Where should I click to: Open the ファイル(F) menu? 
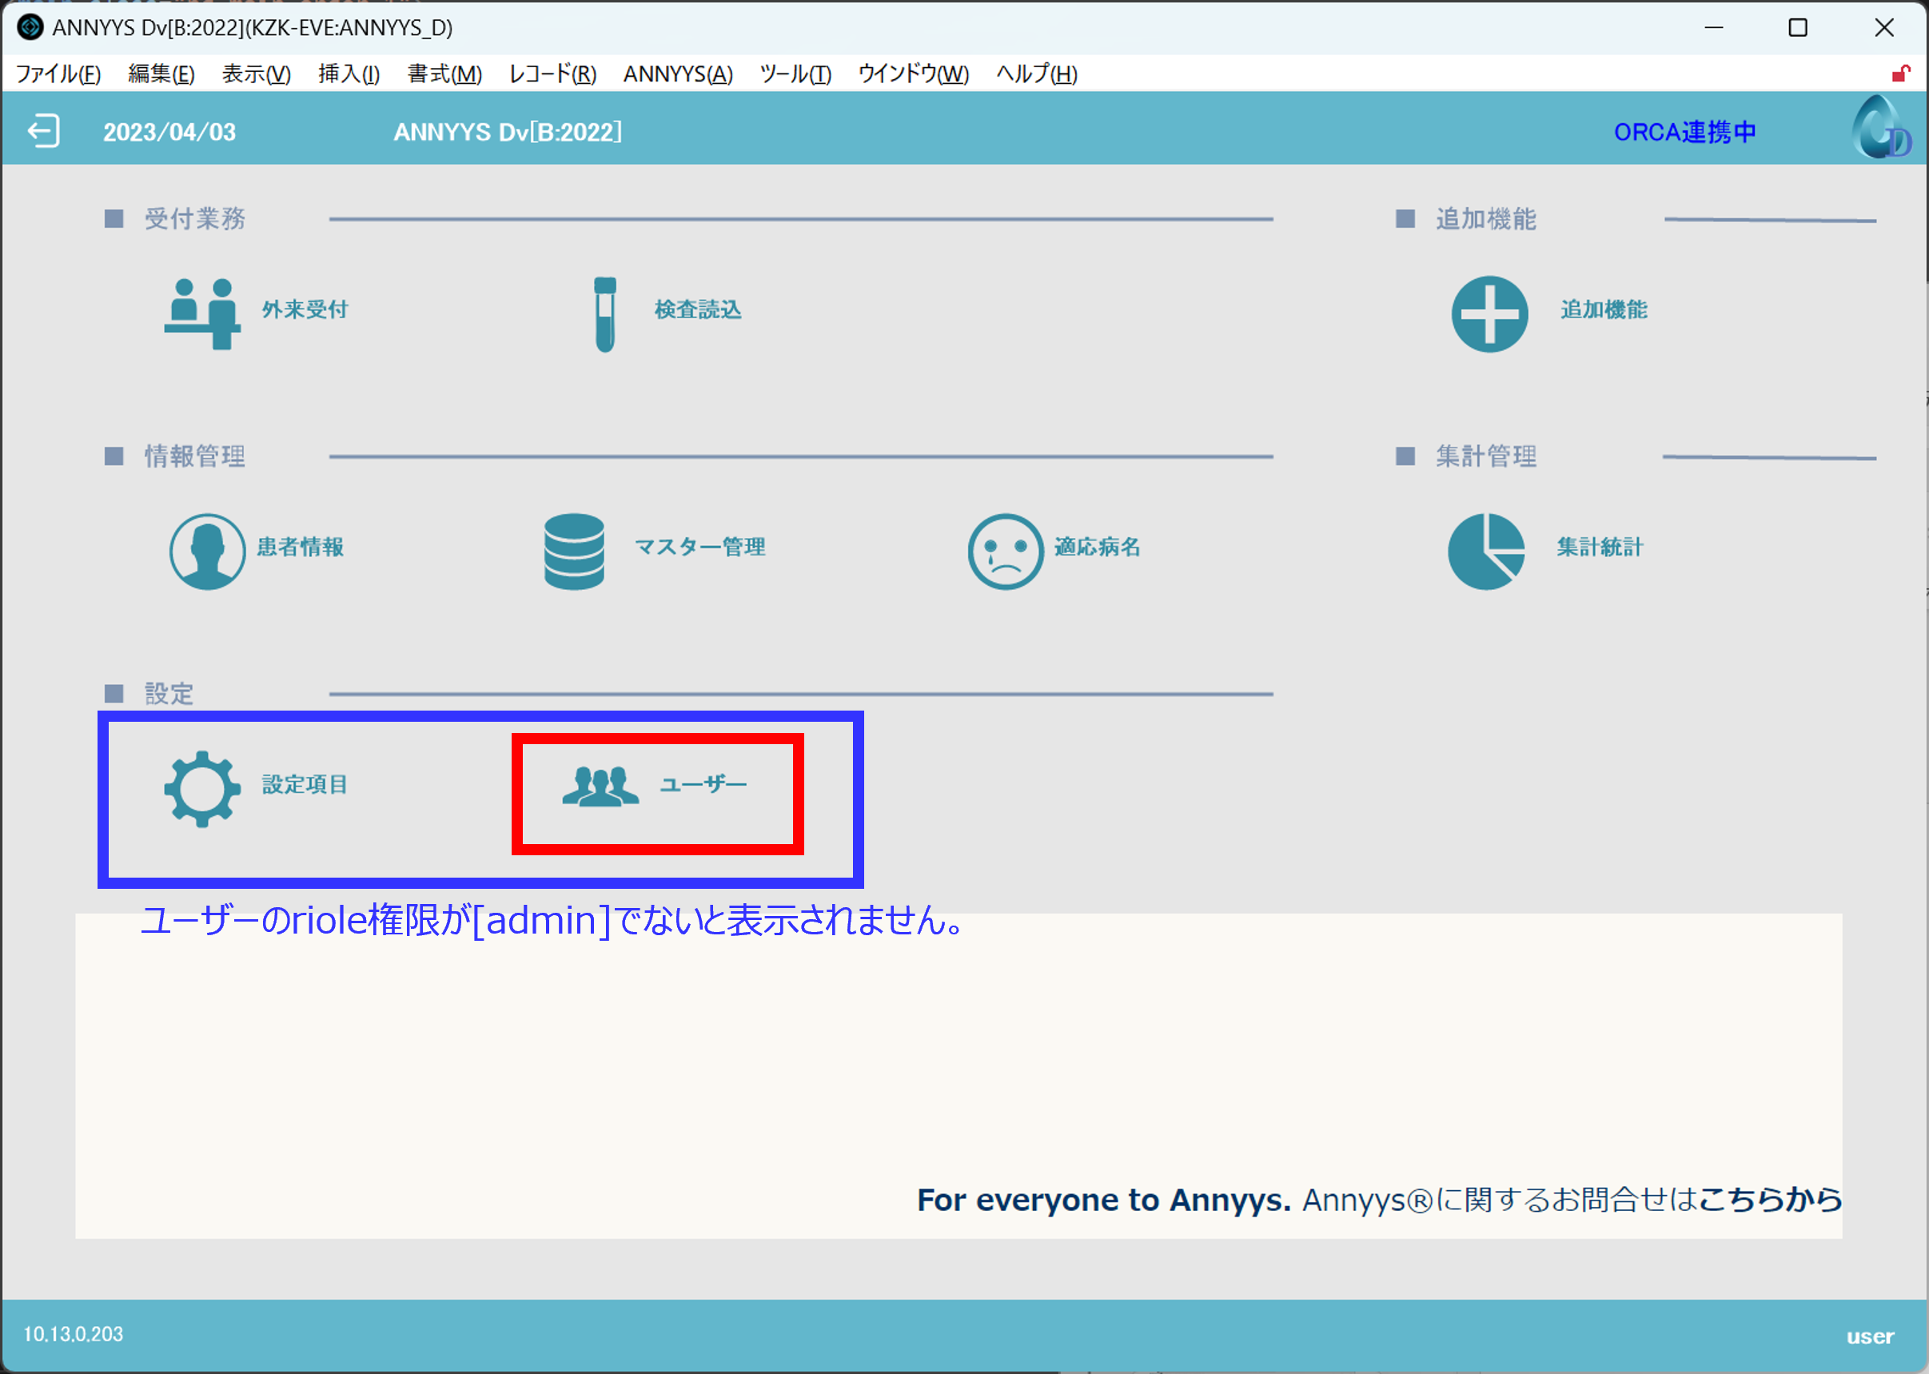coord(58,74)
